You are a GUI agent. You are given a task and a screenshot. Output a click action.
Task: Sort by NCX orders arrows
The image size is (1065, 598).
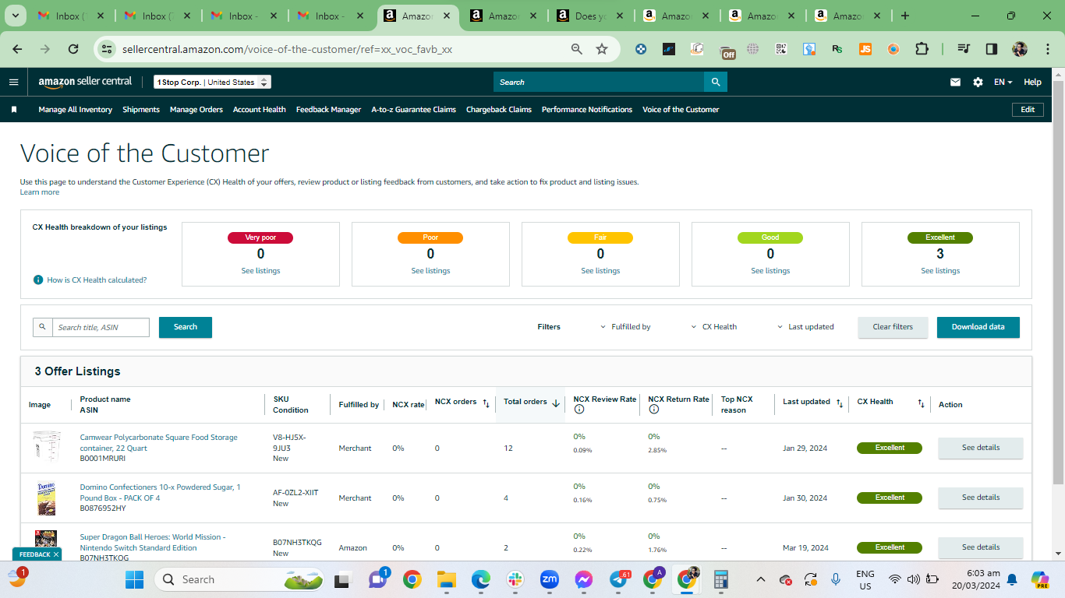coord(486,403)
